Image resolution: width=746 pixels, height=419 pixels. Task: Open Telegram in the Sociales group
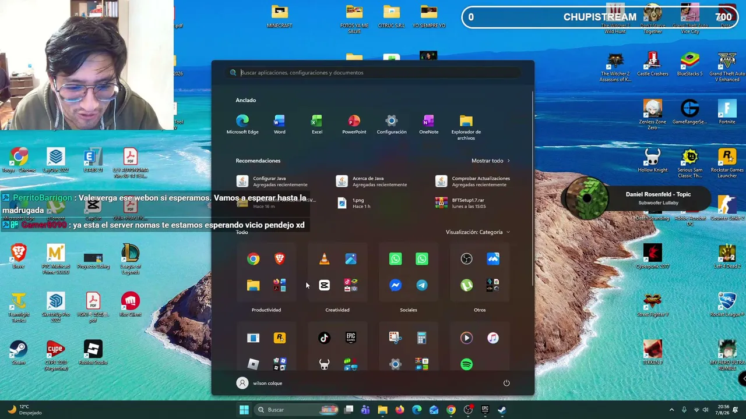click(422, 285)
